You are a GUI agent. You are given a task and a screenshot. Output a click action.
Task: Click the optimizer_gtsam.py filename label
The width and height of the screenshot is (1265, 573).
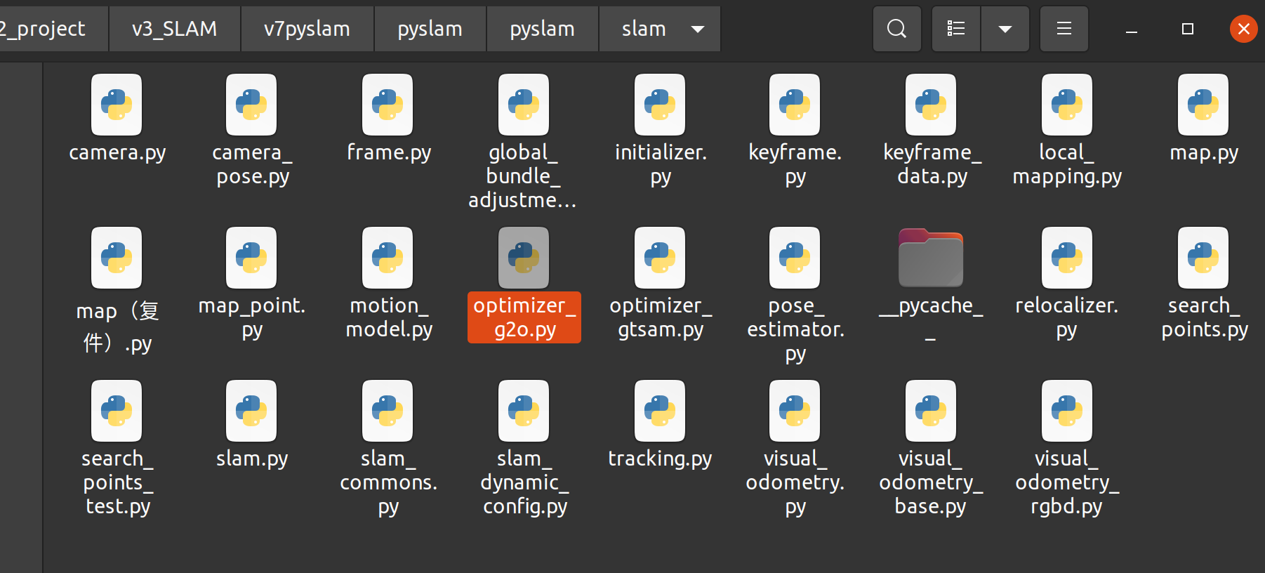tap(661, 317)
